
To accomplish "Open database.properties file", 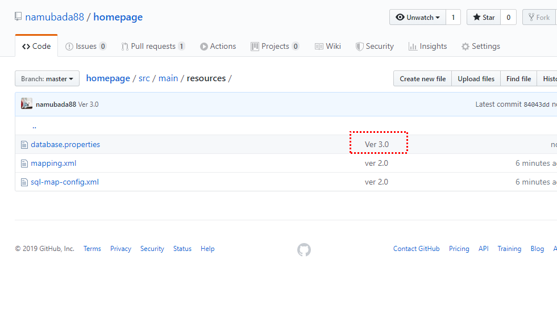I will pyautogui.click(x=65, y=144).
